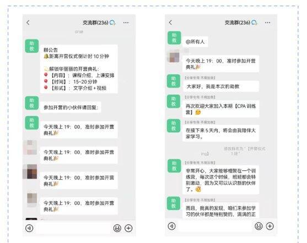Viewport: 307px width, 243px height.
Task: Tap the 交流群(236) title in left chat
Action: (x=95, y=23)
